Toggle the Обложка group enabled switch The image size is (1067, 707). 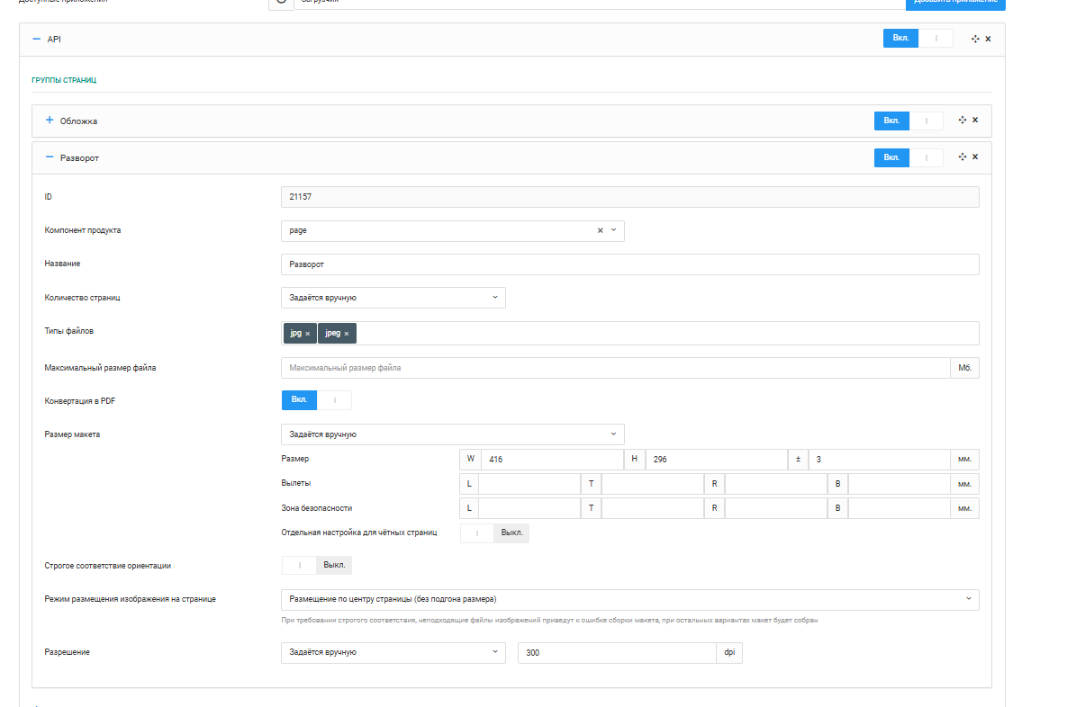909,121
